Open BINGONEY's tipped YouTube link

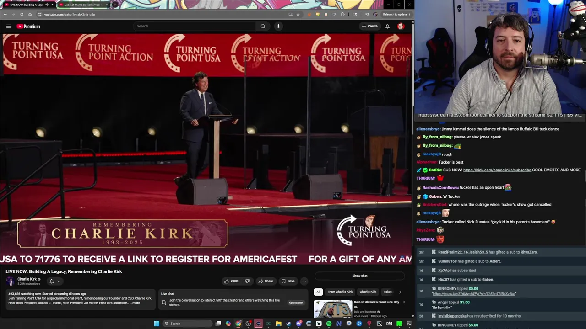pyautogui.click(x=474, y=294)
